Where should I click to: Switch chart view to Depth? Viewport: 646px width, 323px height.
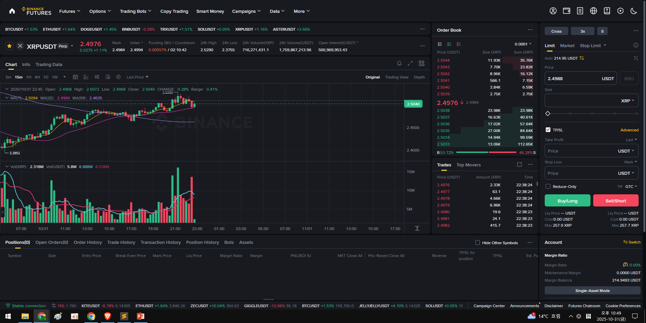pyautogui.click(x=419, y=77)
